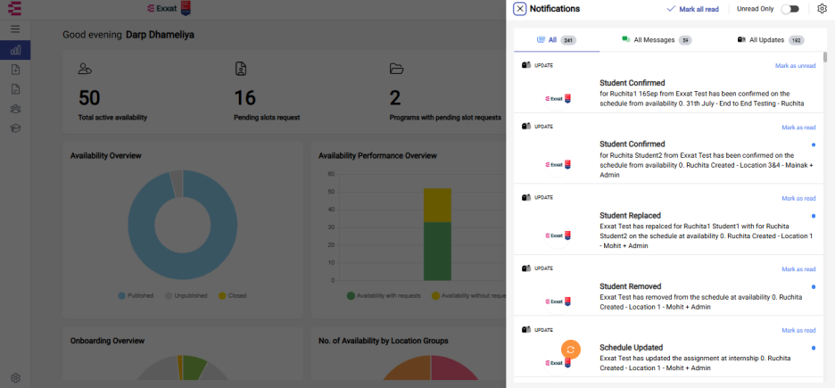Click Total active availability person icon
835x388 pixels.
pos(85,69)
